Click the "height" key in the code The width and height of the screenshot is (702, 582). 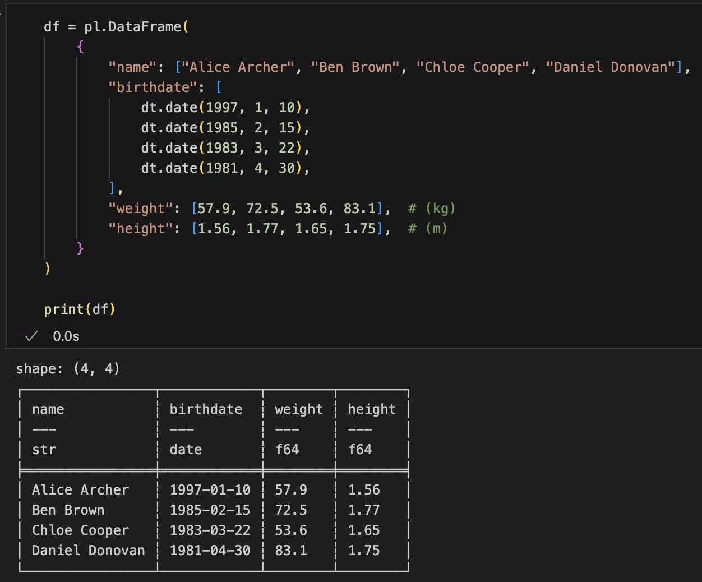click(140, 229)
